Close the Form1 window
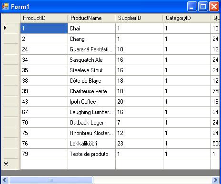This screenshot has width=221, height=184. click(214, 7)
